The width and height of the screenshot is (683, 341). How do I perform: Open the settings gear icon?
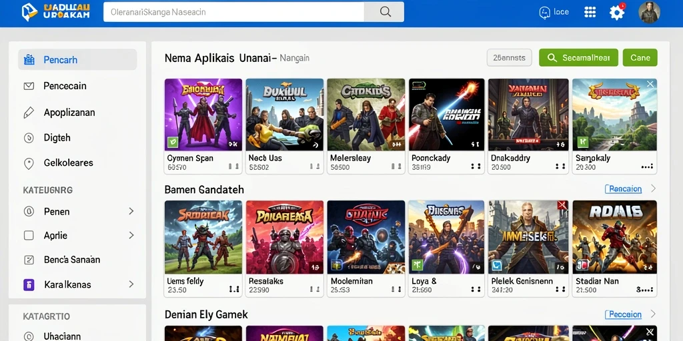click(616, 13)
